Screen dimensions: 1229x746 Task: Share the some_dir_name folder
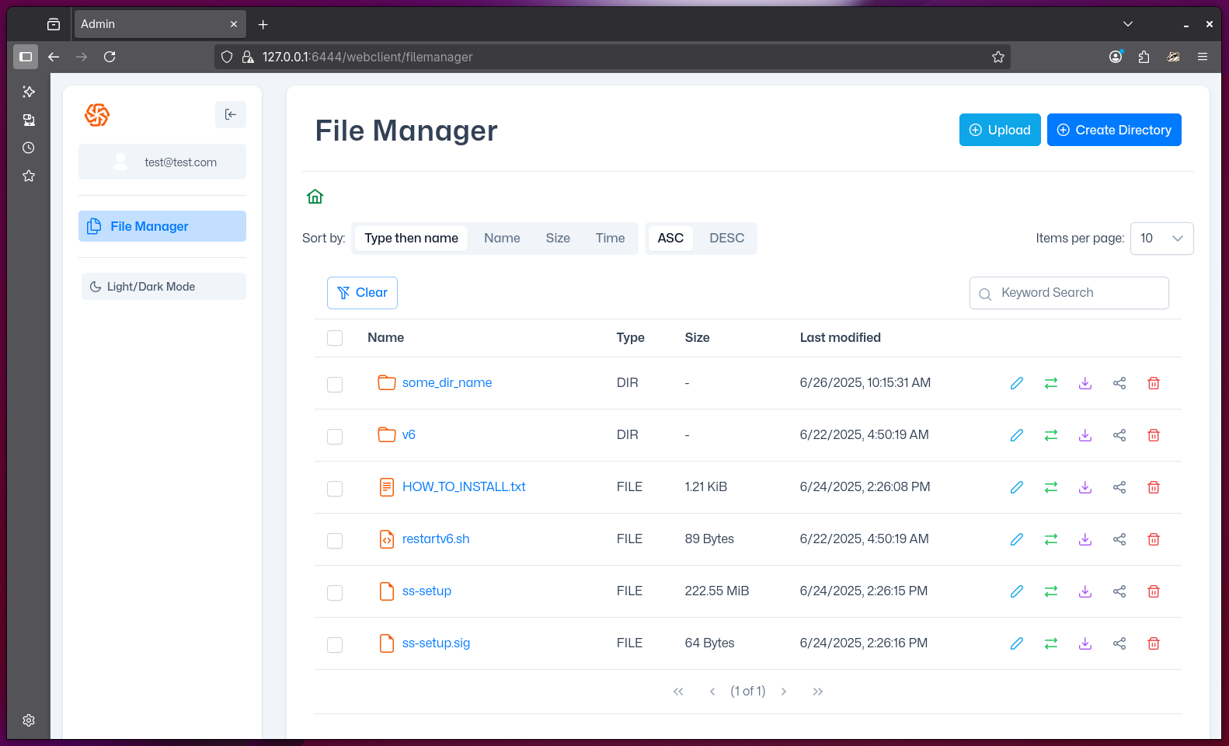pyautogui.click(x=1119, y=383)
